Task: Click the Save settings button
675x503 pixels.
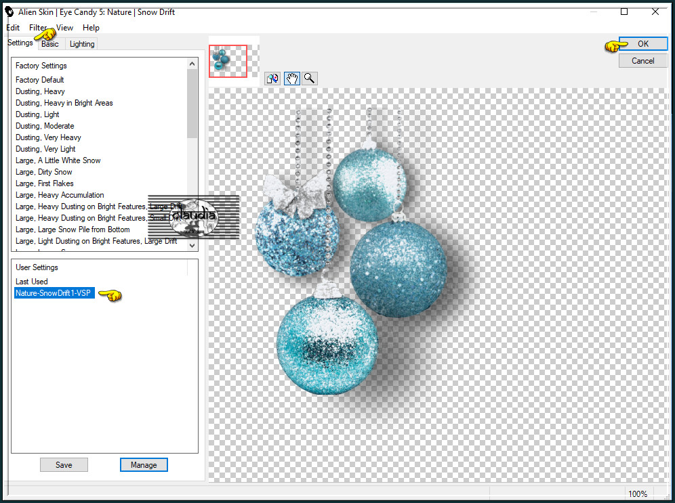Action: [64, 464]
